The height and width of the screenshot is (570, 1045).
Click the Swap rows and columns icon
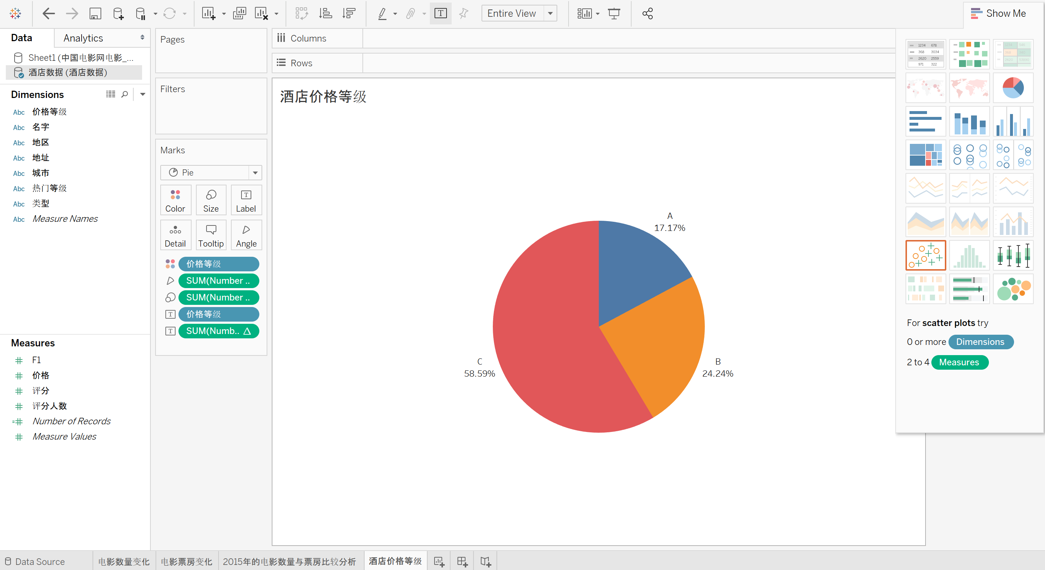(x=302, y=14)
